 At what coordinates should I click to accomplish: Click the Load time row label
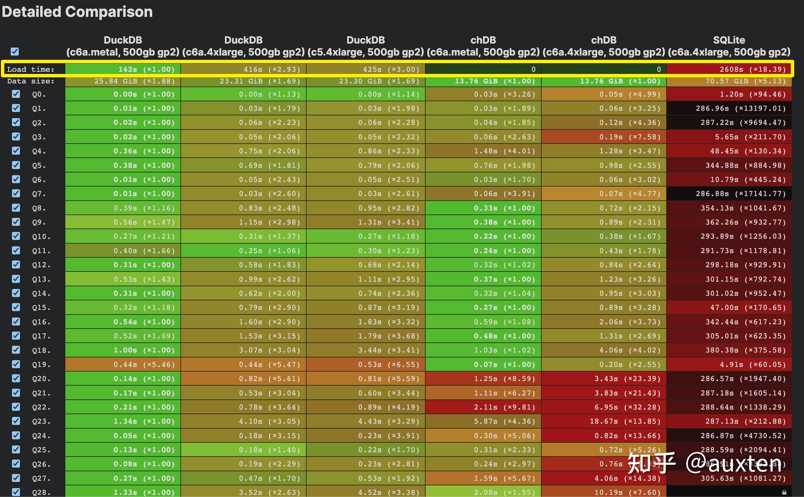31,69
